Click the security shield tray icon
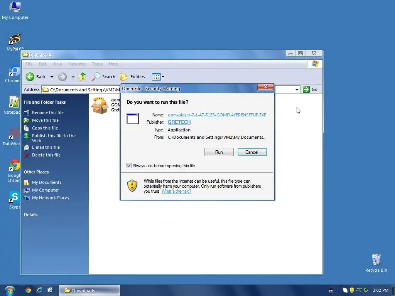This screenshot has height=296, width=395. point(352,290)
